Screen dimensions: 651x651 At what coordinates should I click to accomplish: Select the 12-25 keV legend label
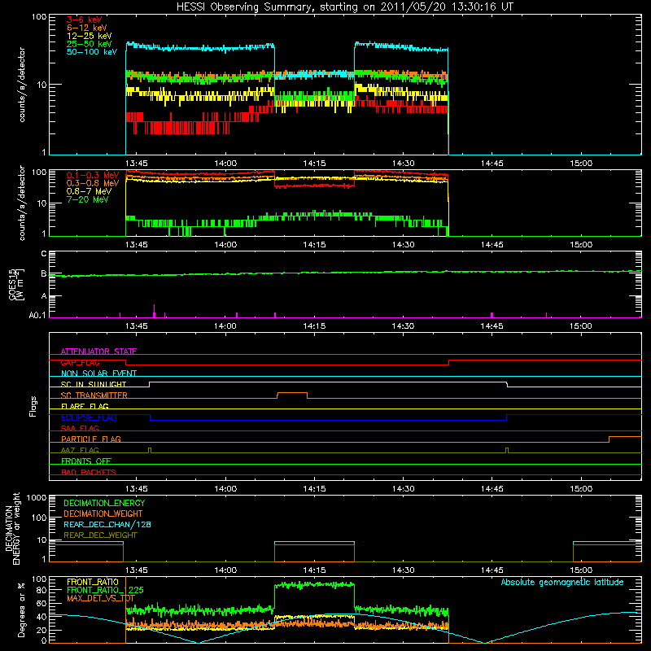pyautogui.click(x=90, y=36)
